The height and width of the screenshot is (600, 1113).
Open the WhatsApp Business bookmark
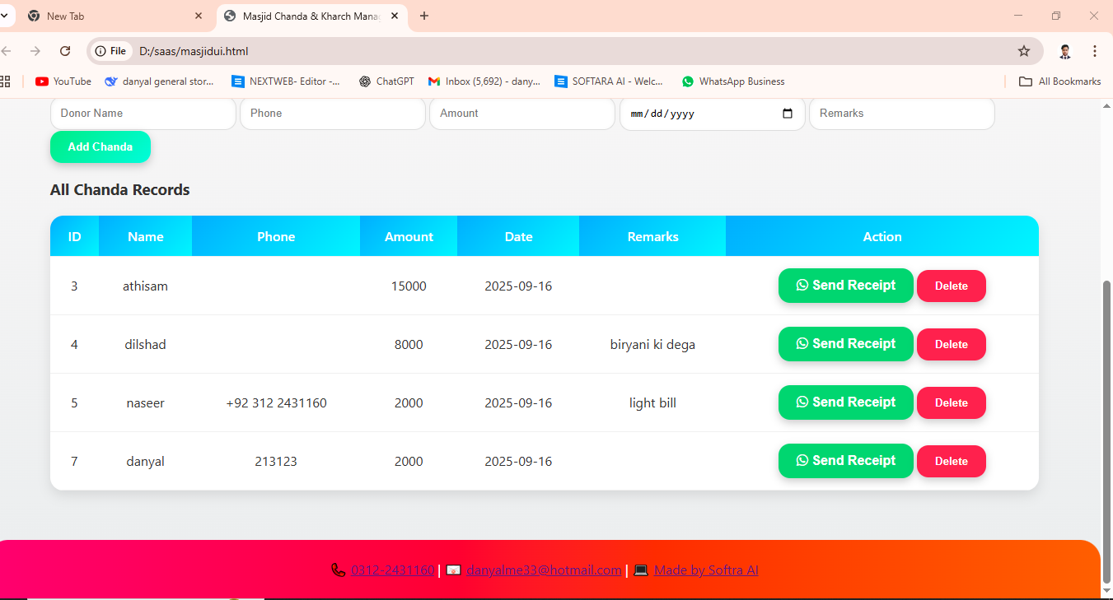(x=733, y=81)
